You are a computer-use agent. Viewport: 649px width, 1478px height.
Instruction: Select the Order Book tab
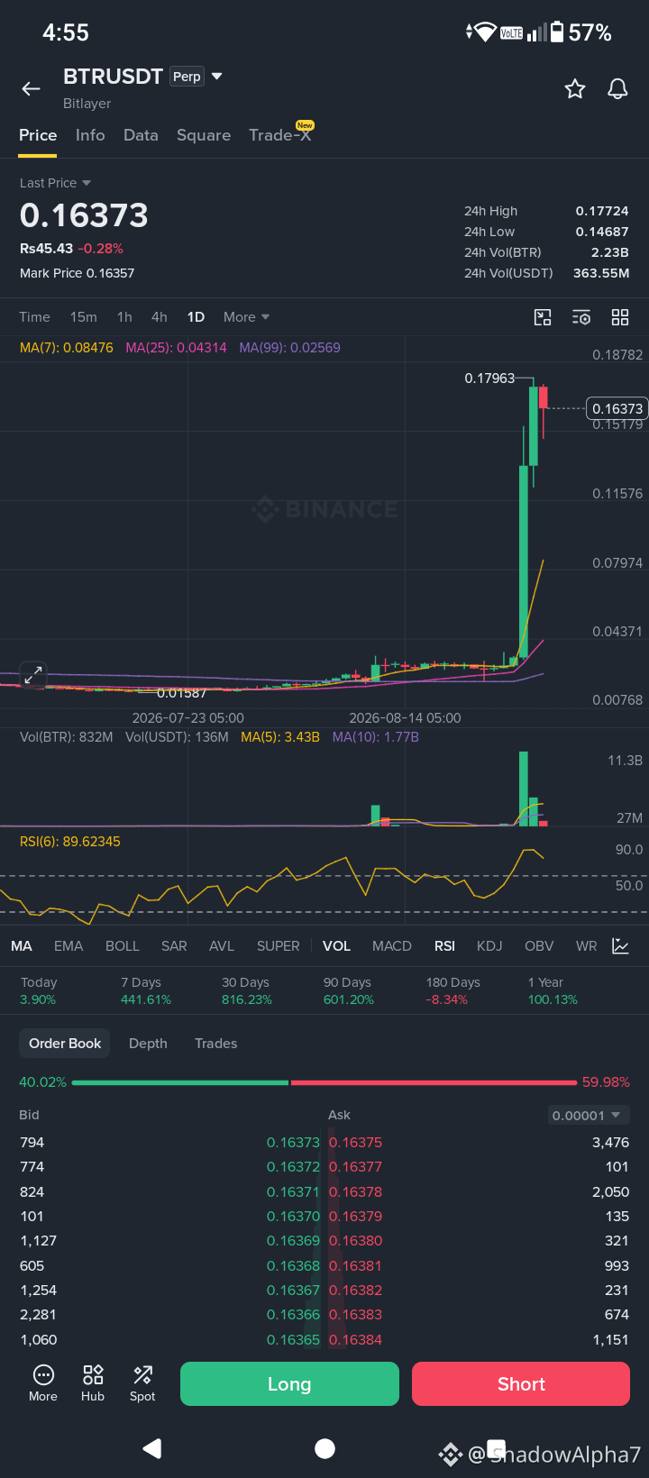(x=65, y=1044)
